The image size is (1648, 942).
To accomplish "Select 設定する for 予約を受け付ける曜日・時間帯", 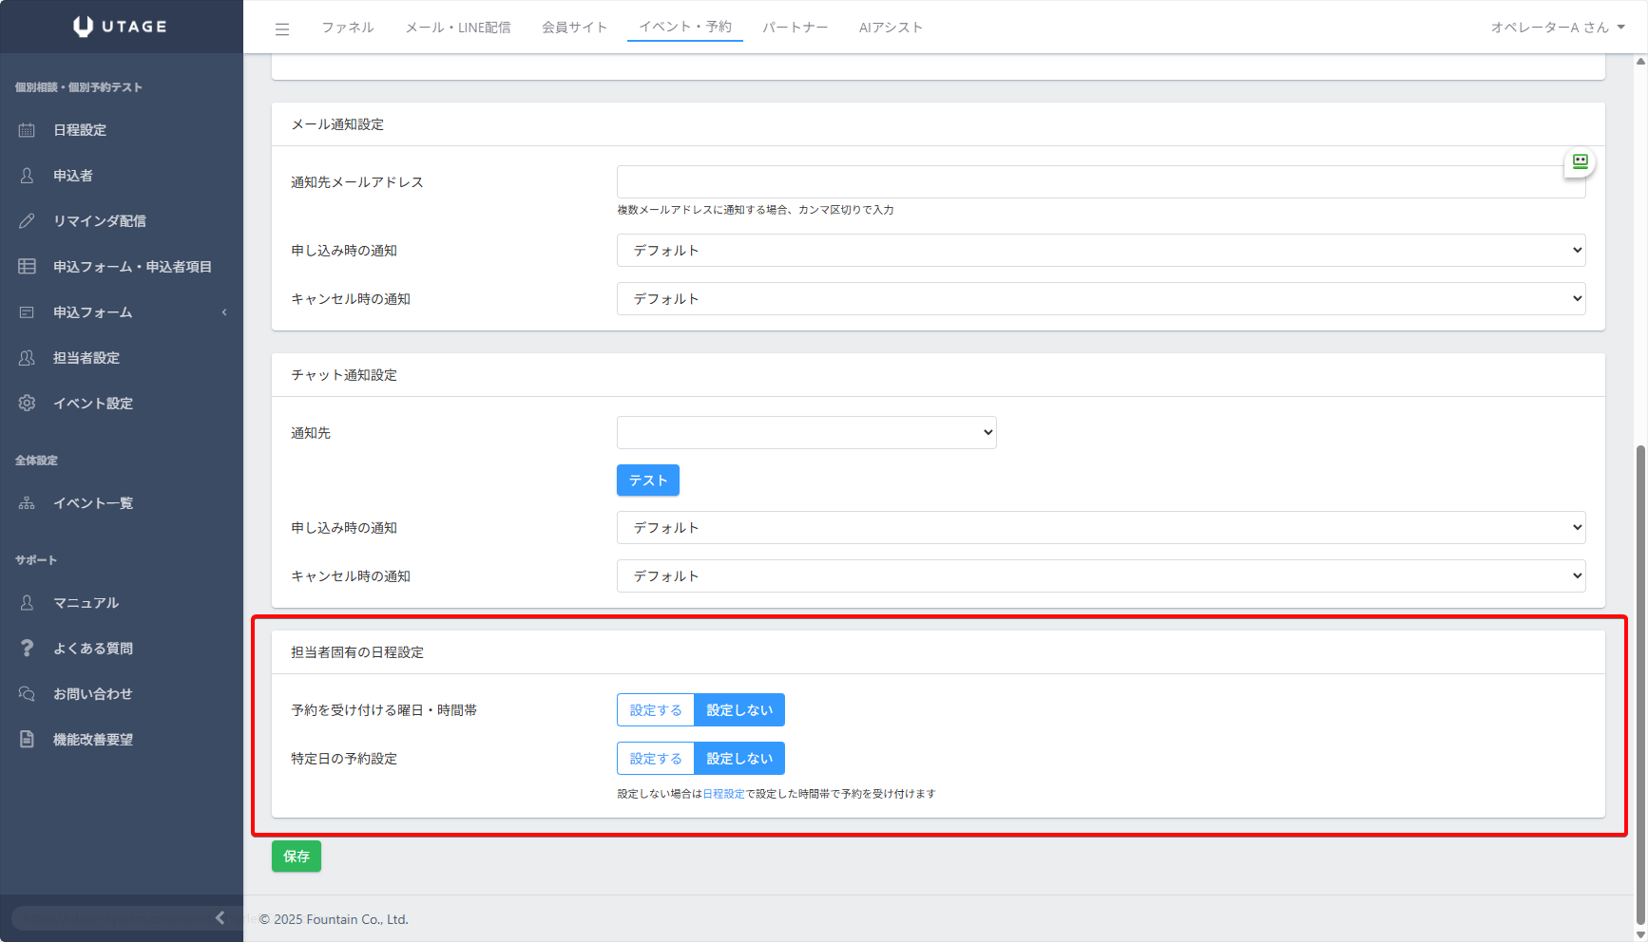I will [x=656, y=710].
